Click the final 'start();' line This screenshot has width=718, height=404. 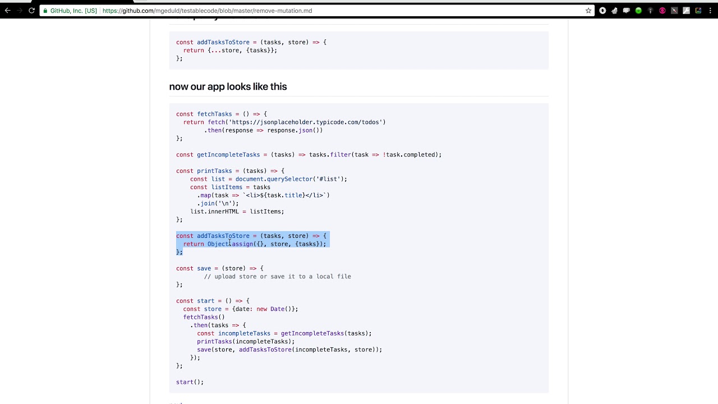pos(190,382)
